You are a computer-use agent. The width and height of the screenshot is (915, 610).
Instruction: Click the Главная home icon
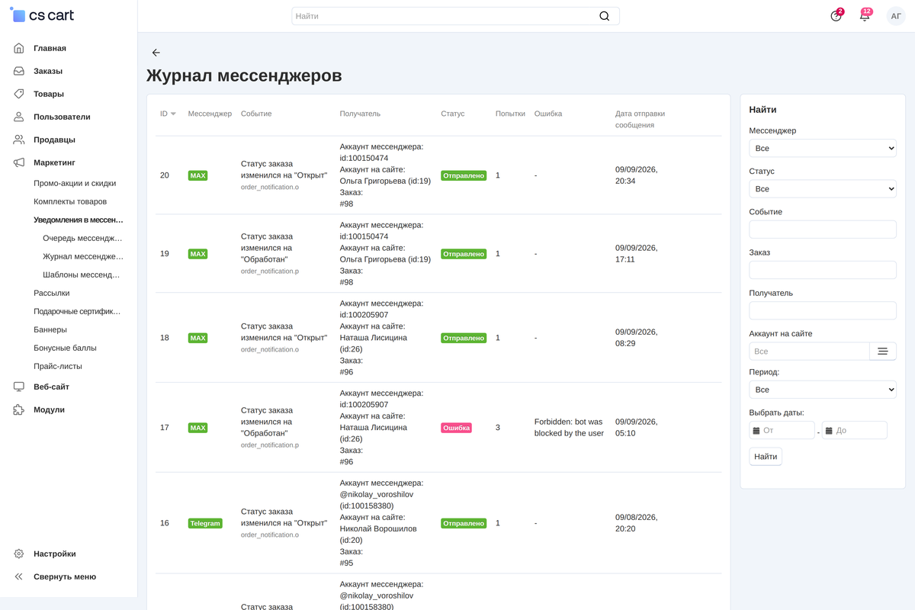click(x=19, y=48)
